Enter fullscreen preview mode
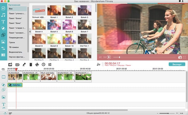Image resolution: width=188 pixels, height=115 pixels. [184, 57]
